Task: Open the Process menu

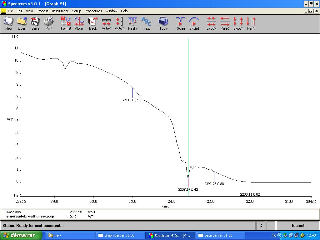Action: click(x=42, y=11)
